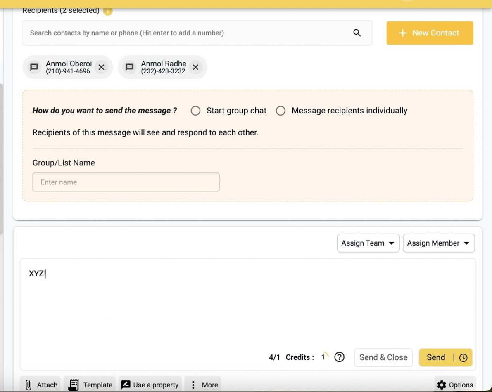The image size is (492, 392).
Task: Click the Use a property icon
Action: point(126,384)
